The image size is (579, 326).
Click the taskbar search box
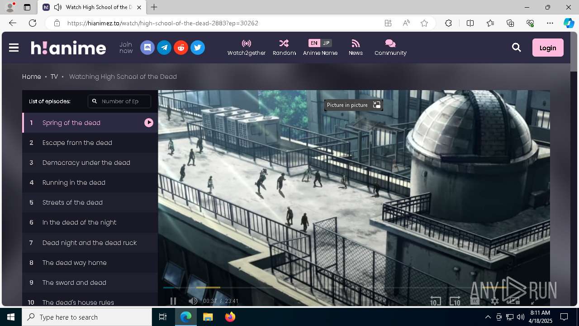coord(87,317)
